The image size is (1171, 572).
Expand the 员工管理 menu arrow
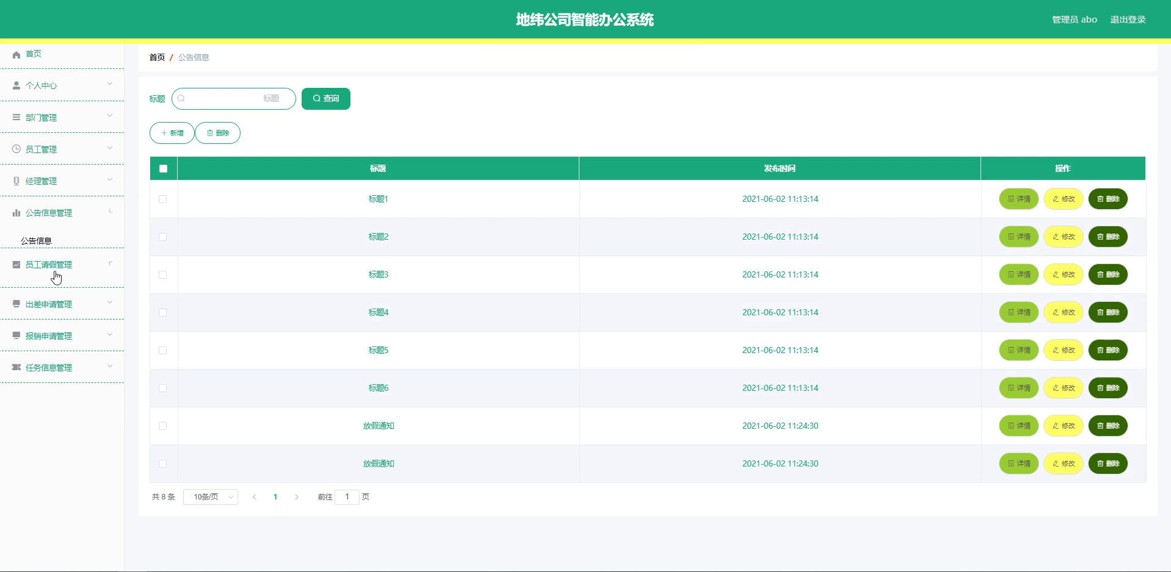110,148
